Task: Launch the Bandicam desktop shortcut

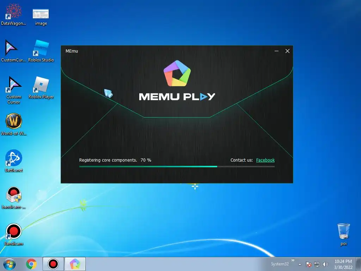Action: coord(14,234)
